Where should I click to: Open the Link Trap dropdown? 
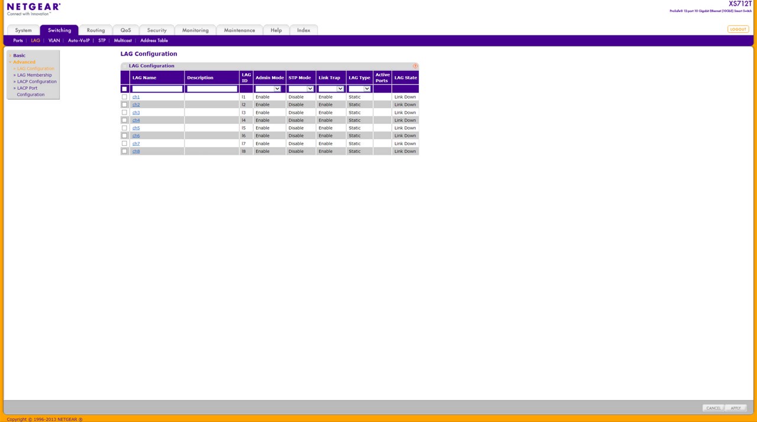331,89
